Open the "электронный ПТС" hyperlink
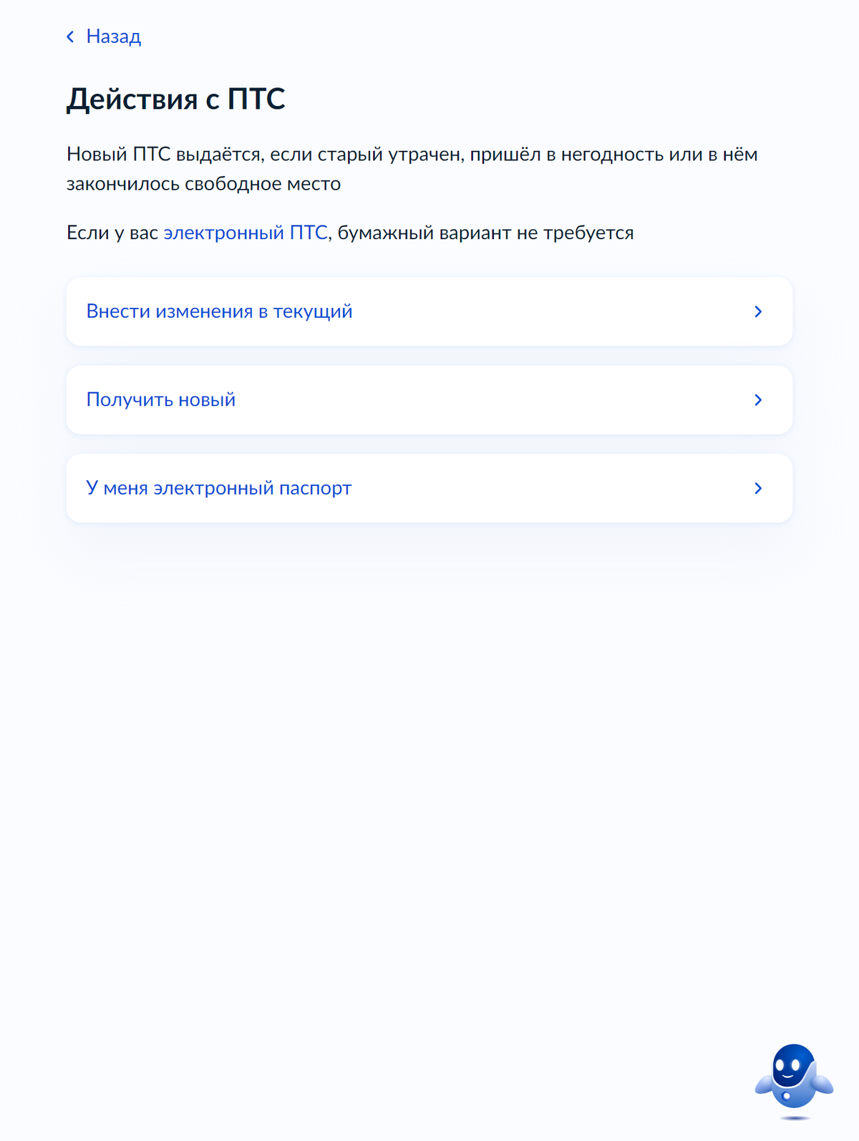 (246, 233)
